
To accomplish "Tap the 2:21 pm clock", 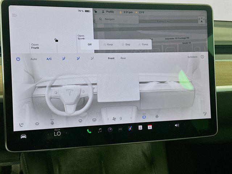I will coord(128,12).
